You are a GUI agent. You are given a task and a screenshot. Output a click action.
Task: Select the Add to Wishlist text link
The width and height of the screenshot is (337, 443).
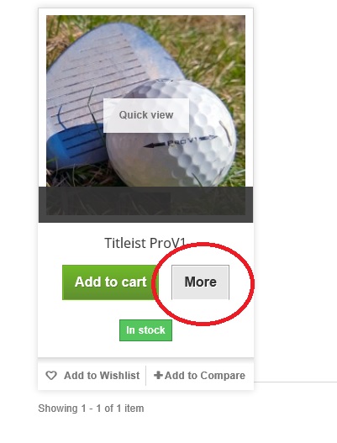tap(102, 376)
